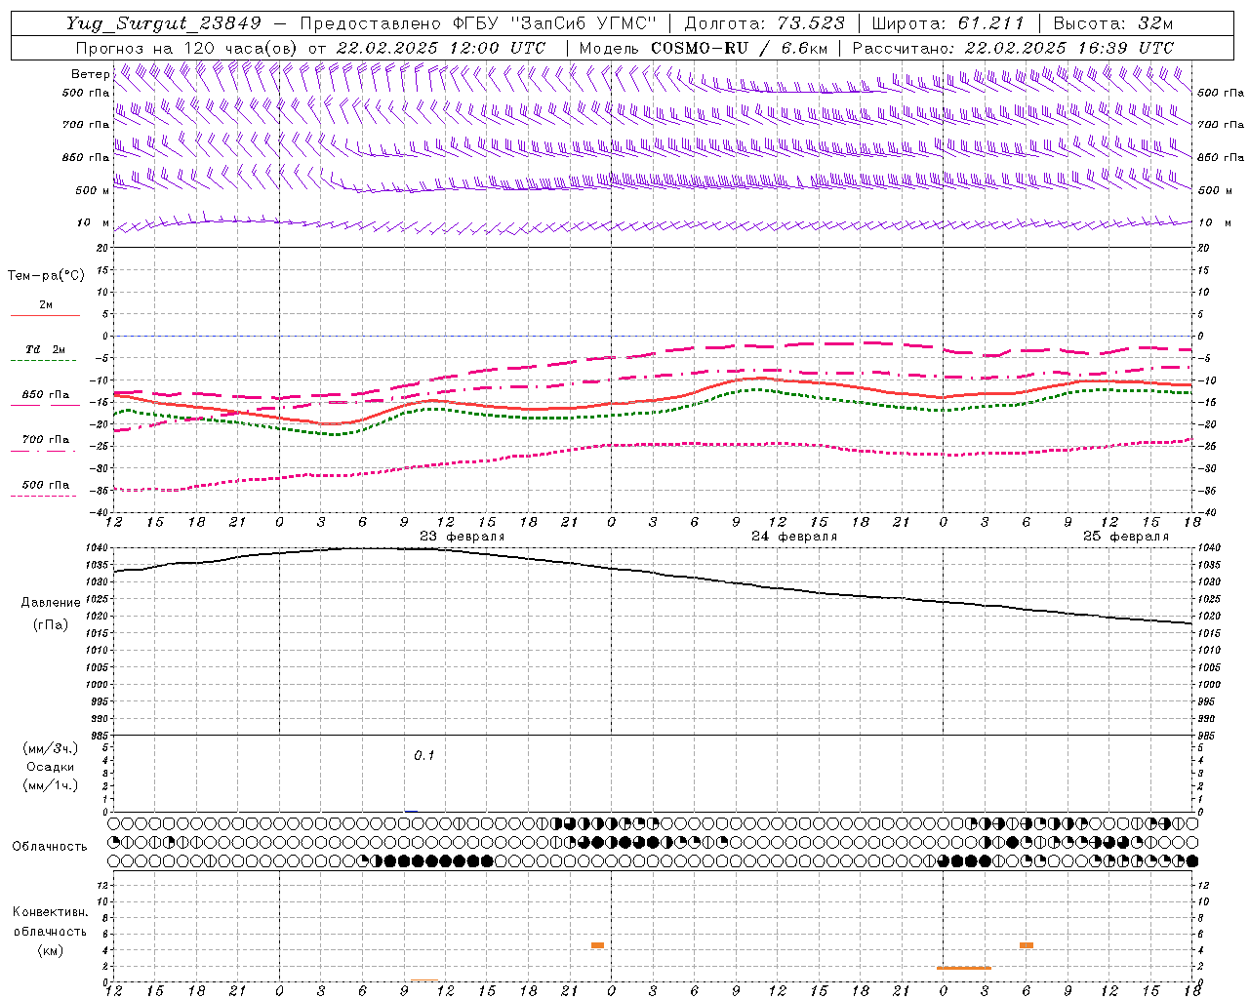Click the (мм/3ч.) precipitation unit label
This screenshot has width=1249, height=999.
[51, 748]
